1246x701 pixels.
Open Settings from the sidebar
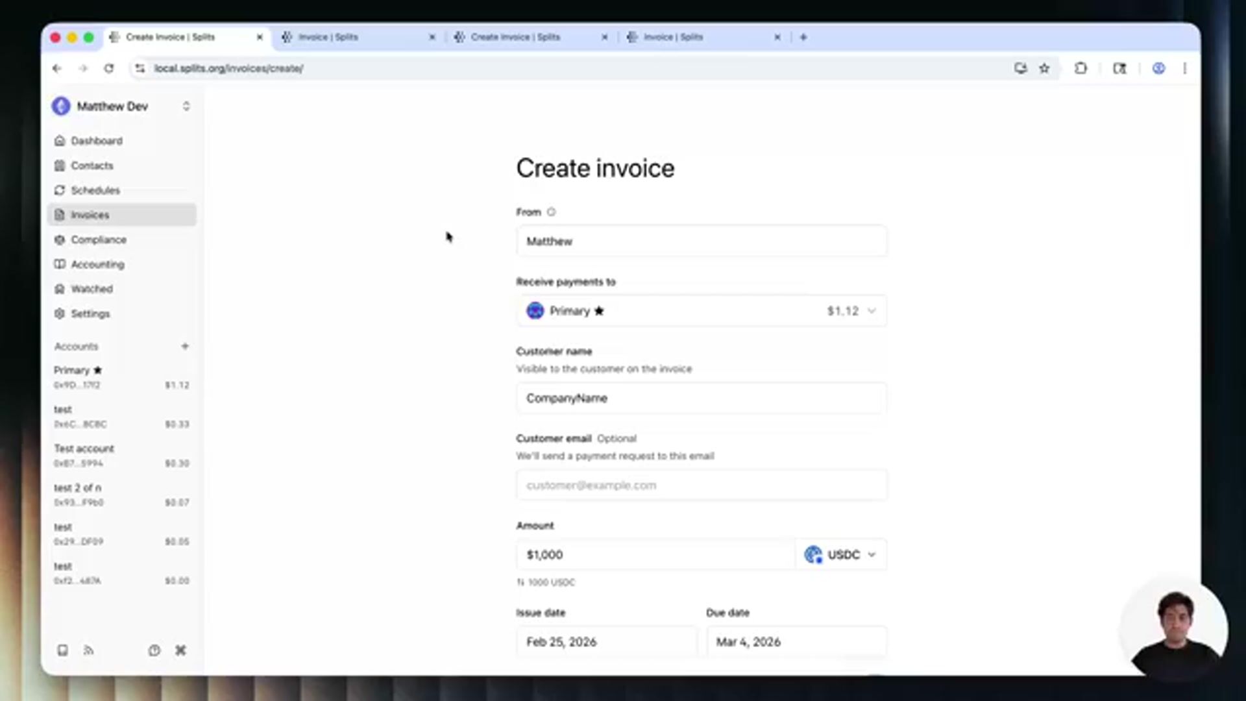click(x=90, y=314)
